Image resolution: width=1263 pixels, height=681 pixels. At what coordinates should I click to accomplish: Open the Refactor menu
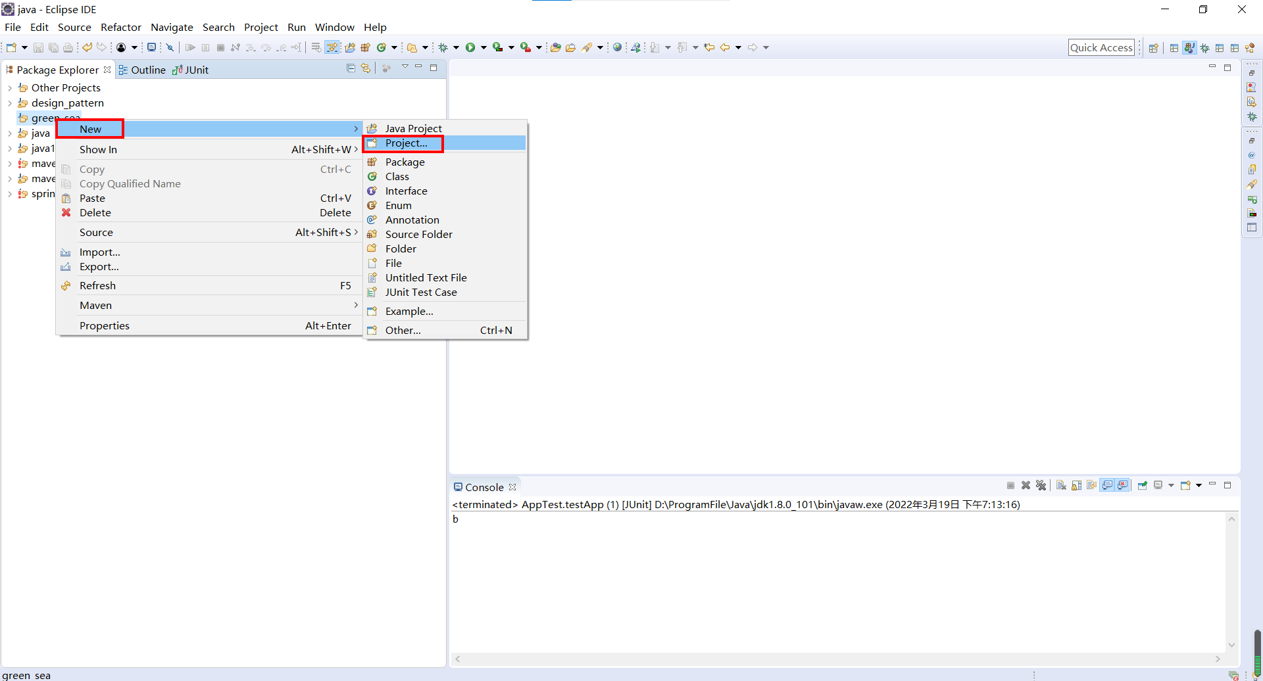click(121, 27)
